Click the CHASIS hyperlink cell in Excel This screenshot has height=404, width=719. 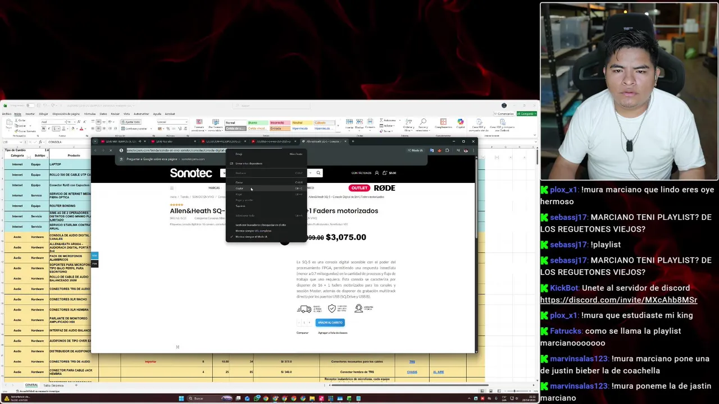pyautogui.click(x=412, y=372)
